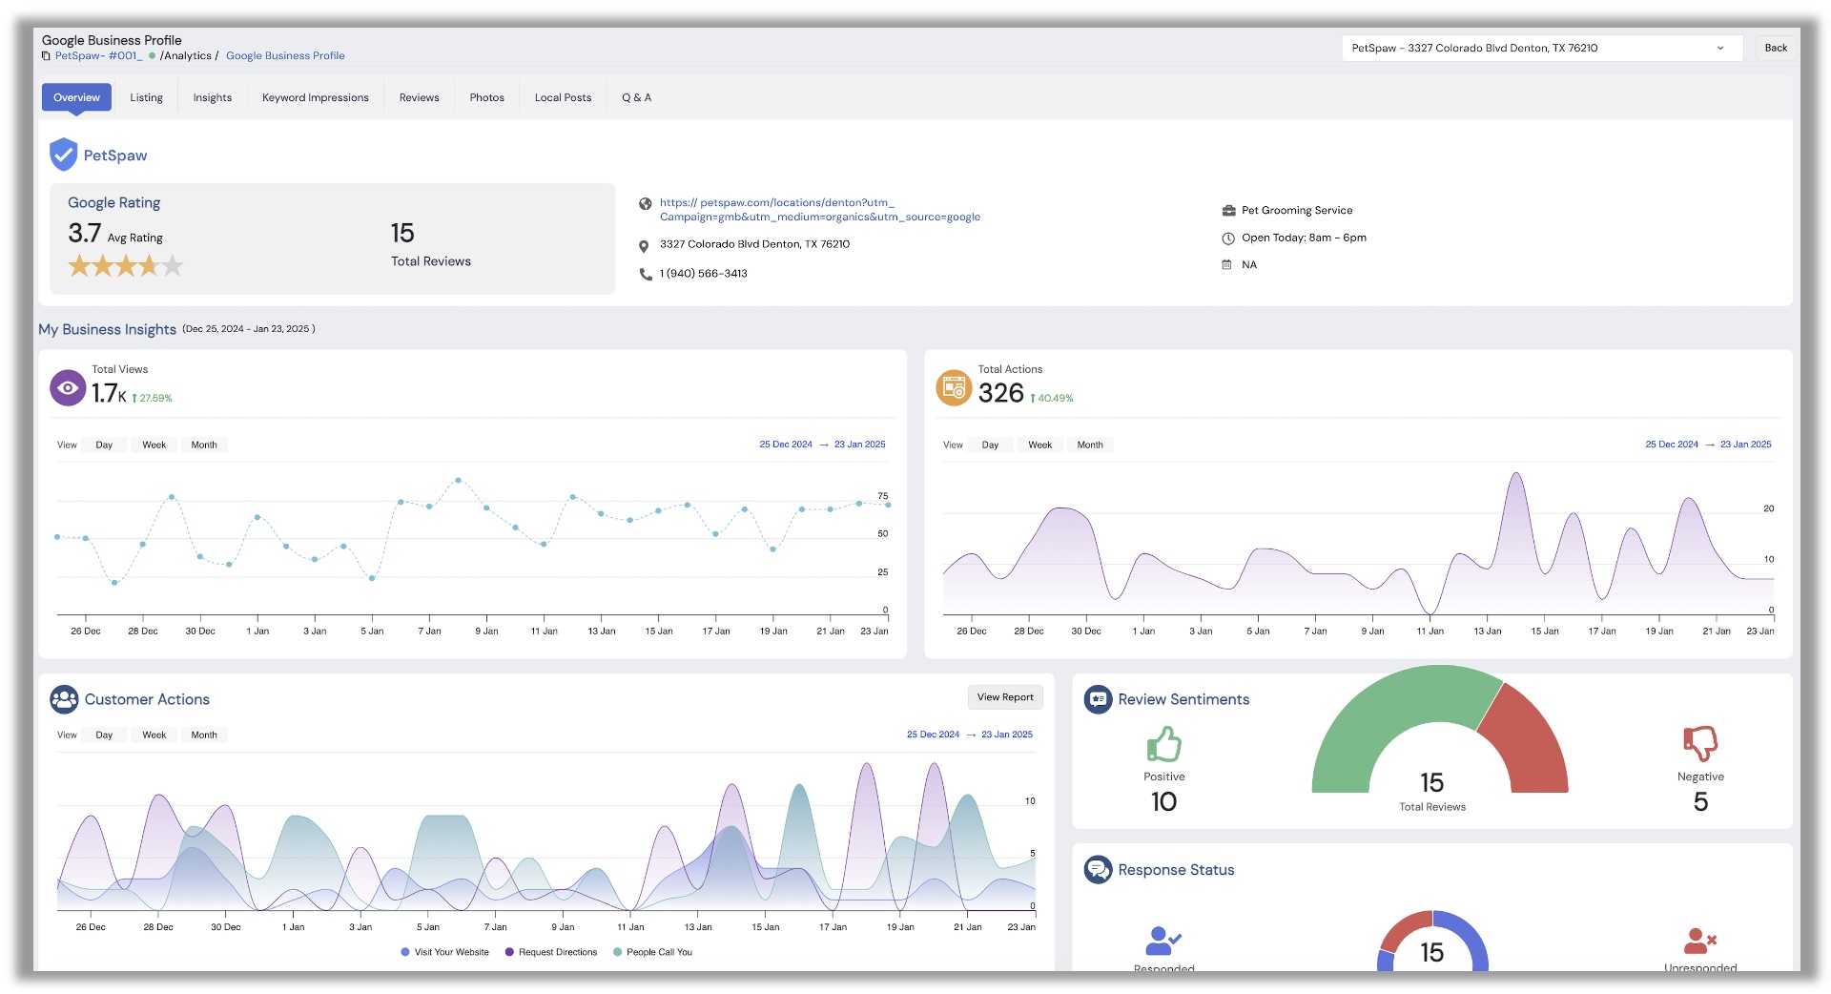Select Week view in Total Actions chart
This screenshot has width=1831, height=994.
coord(1039,445)
